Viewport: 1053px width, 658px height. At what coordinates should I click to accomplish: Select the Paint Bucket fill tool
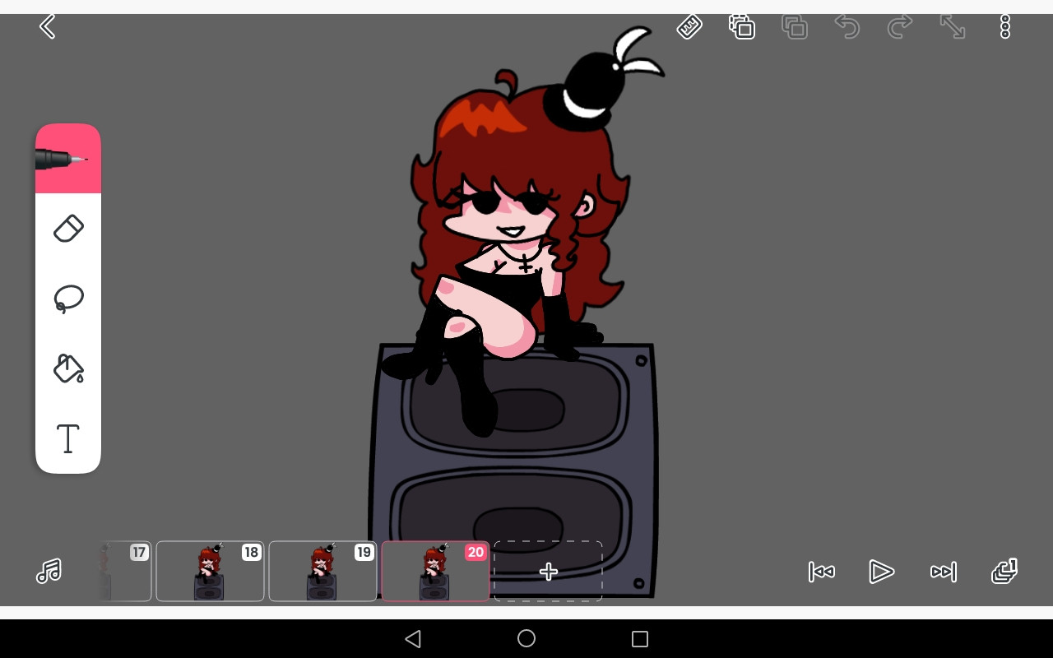68,368
